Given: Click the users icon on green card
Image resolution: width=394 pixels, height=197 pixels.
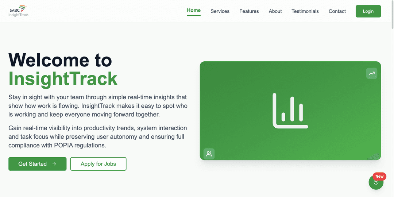Looking at the screenshot, I should [x=209, y=154].
